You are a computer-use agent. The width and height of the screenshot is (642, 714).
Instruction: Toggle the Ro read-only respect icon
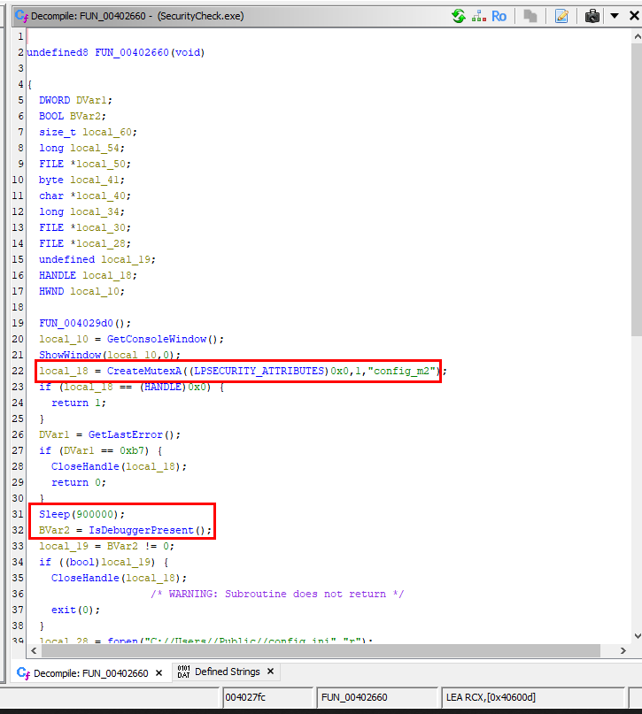(x=499, y=16)
